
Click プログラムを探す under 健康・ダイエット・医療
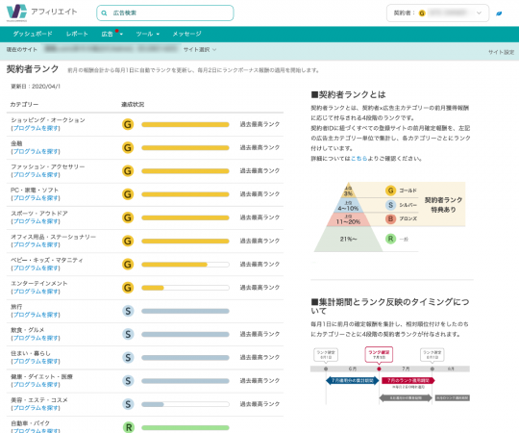pos(36,384)
